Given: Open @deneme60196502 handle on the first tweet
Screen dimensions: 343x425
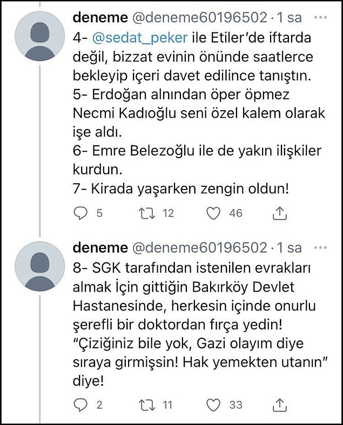Looking at the screenshot, I should tap(200, 17).
